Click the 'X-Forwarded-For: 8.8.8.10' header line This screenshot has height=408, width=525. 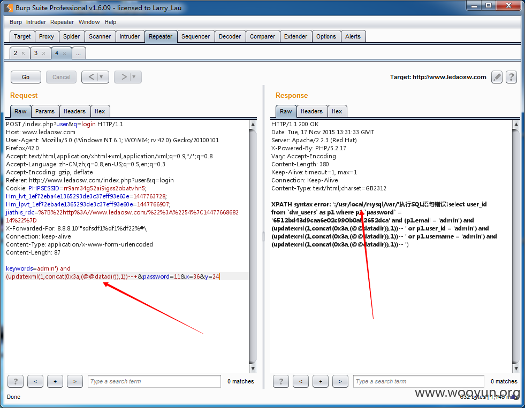(x=77, y=228)
